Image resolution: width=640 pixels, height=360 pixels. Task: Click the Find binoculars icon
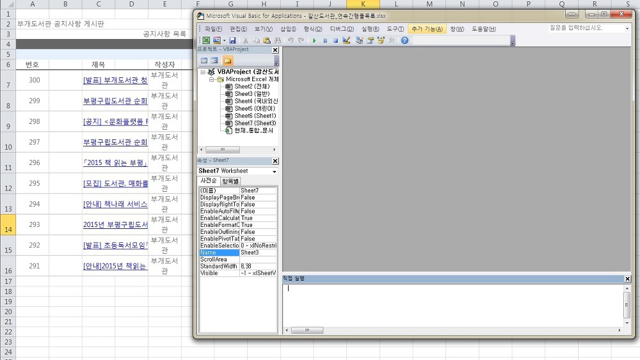pos(277,40)
